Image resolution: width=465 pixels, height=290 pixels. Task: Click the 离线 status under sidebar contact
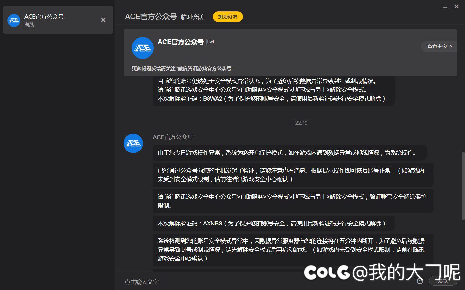29,25
